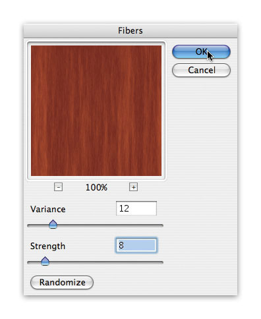Click the Strength label text
Image resolution: width=261 pixels, height=319 pixels.
point(47,246)
